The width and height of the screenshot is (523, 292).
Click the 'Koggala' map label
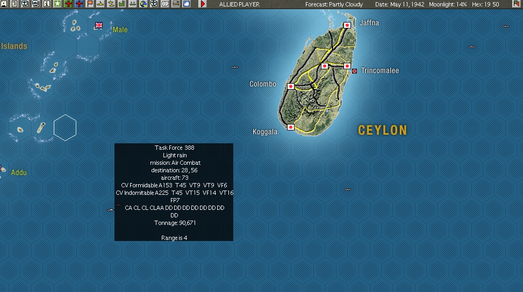point(265,132)
